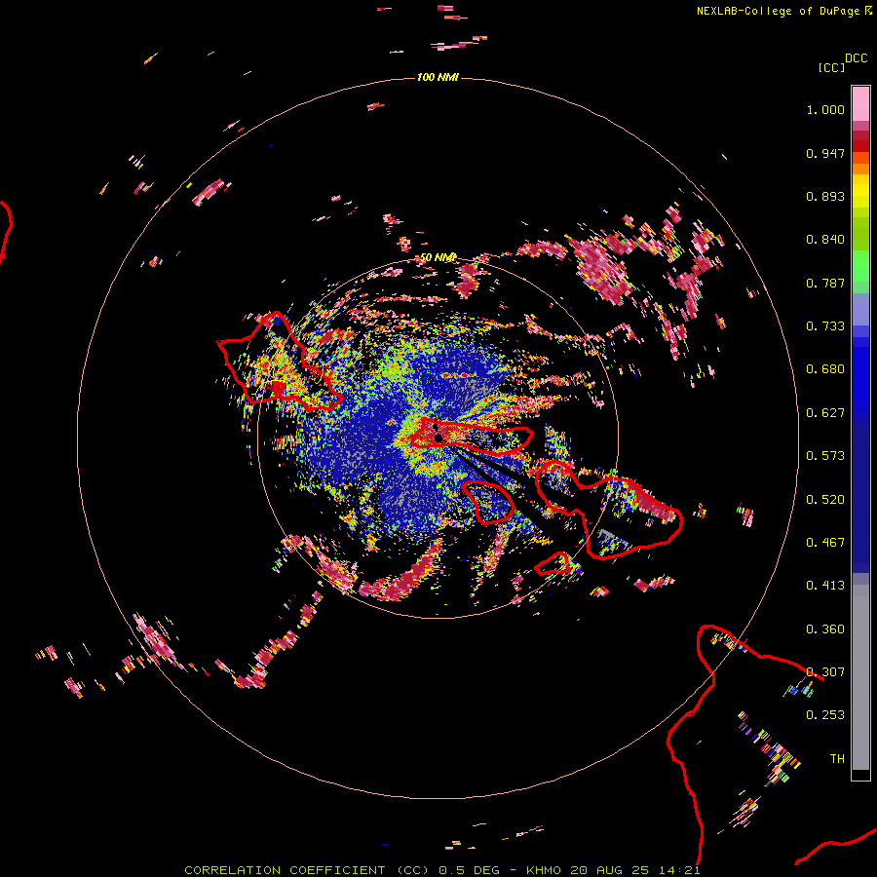Click the 0.680 scale value
877x877 pixels.
point(825,369)
